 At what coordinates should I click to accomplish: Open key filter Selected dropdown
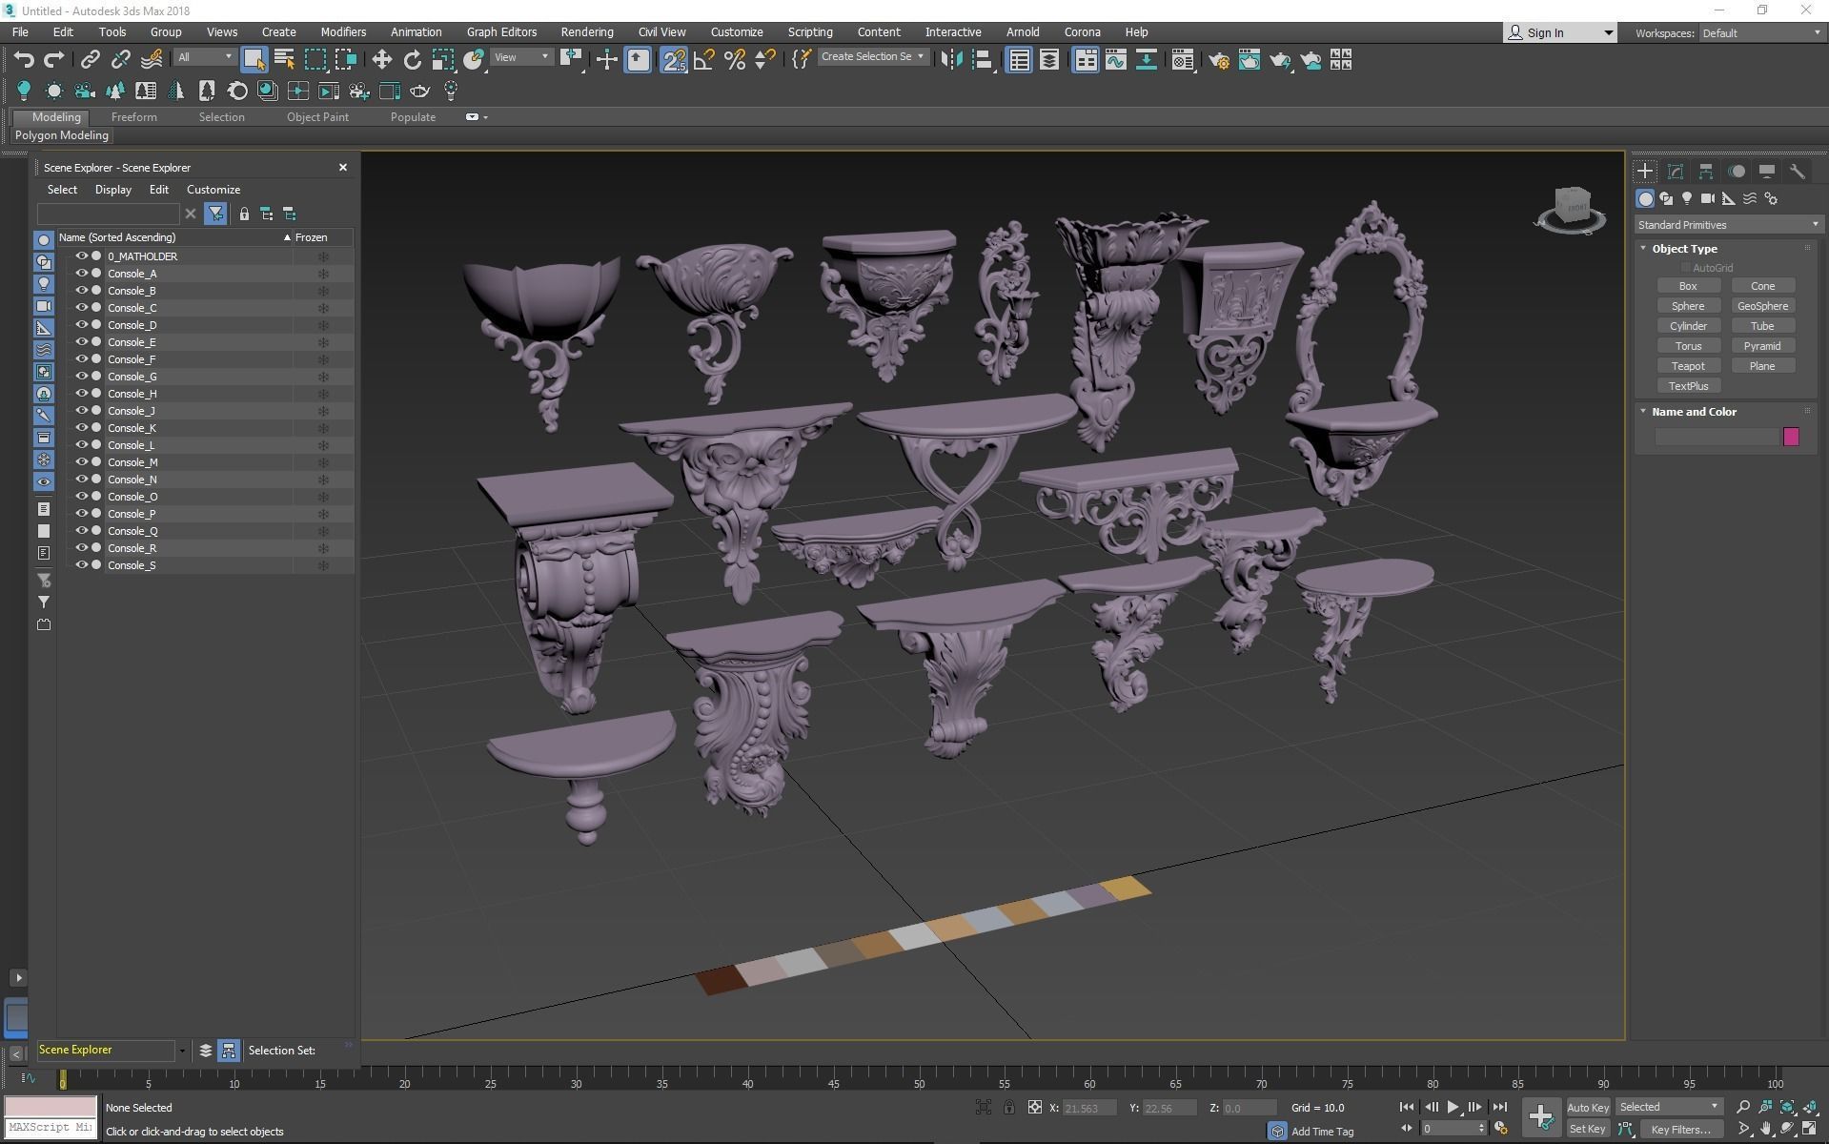tap(1669, 1107)
